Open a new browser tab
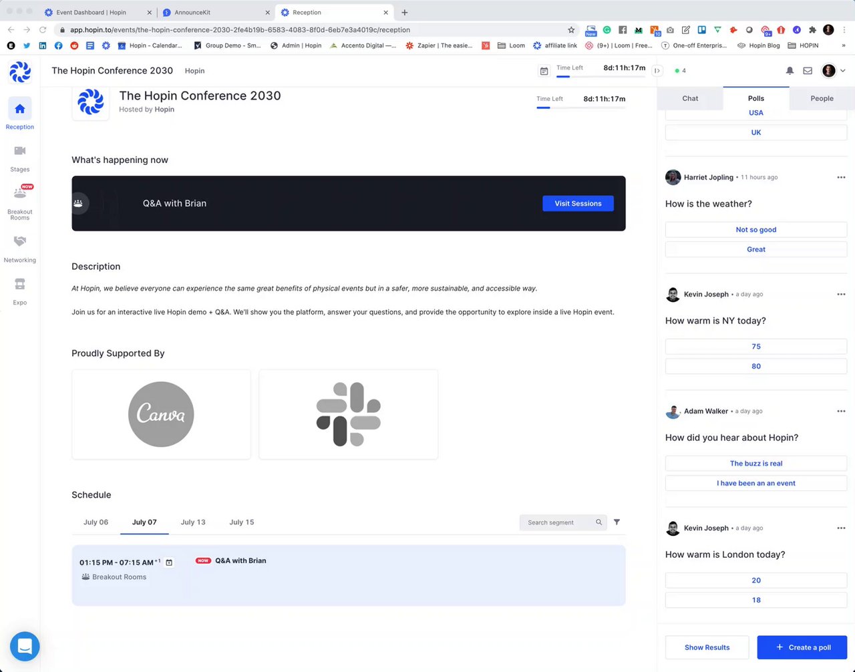The image size is (855, 672). [404, 12]
